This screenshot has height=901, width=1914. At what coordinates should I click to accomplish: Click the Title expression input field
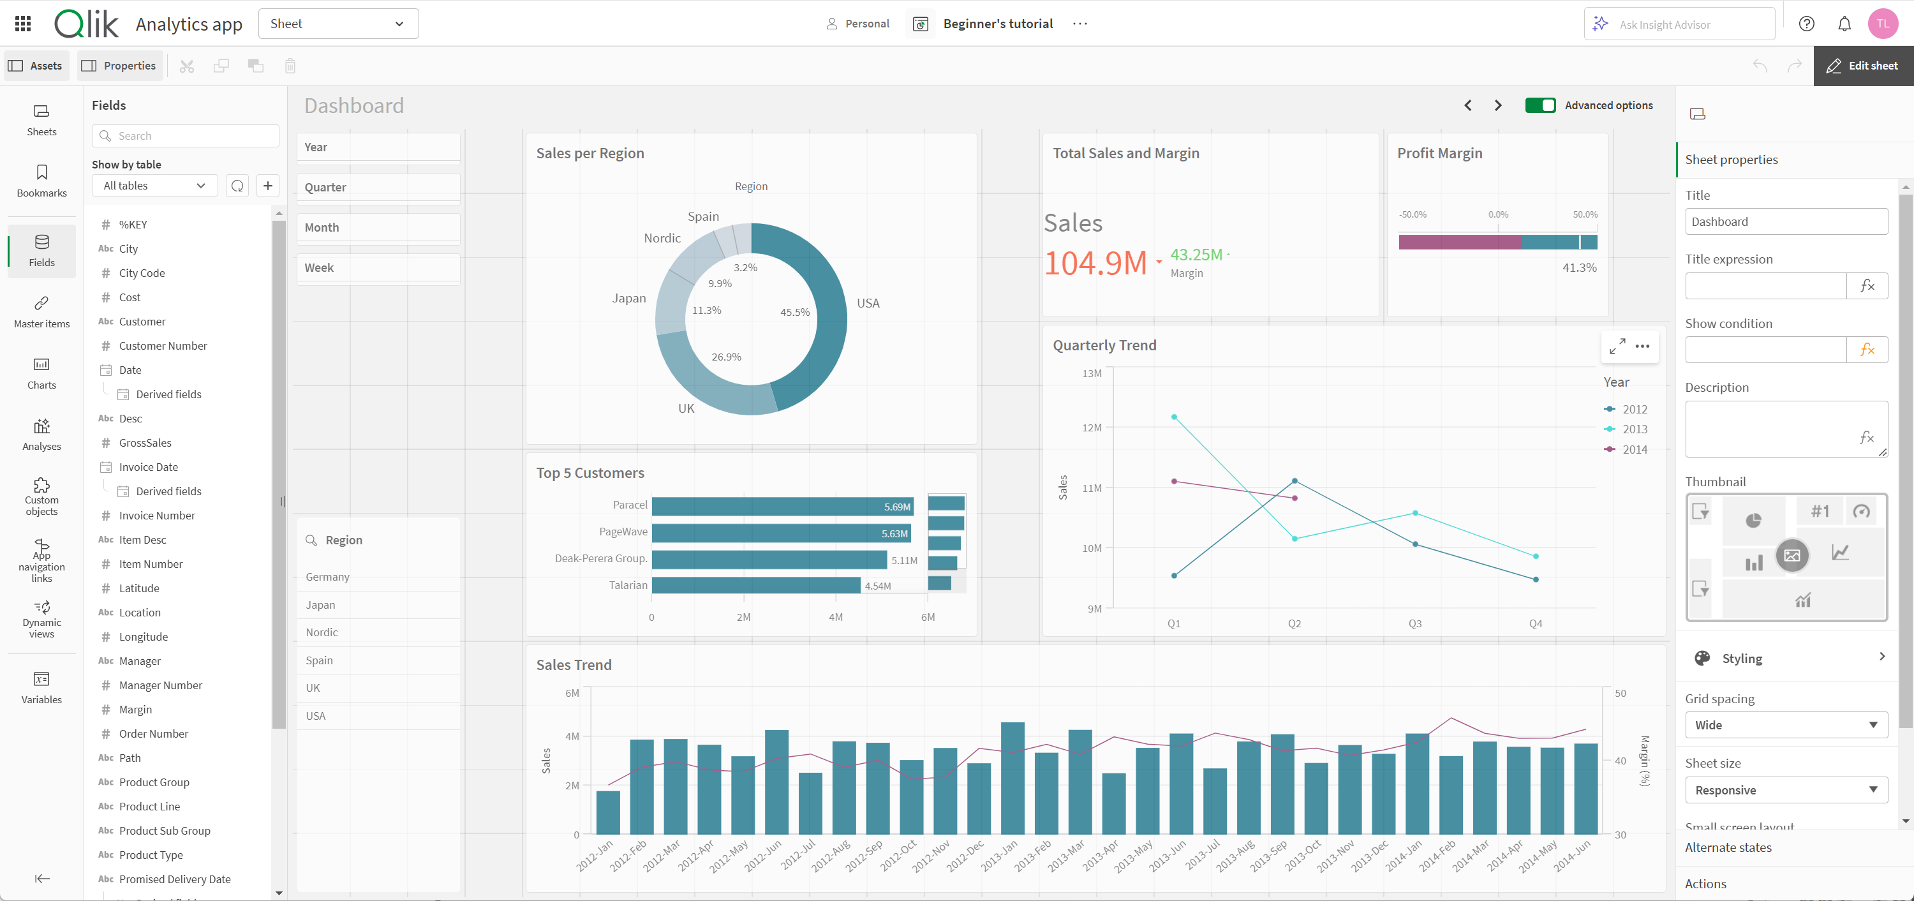[1766, 285]
